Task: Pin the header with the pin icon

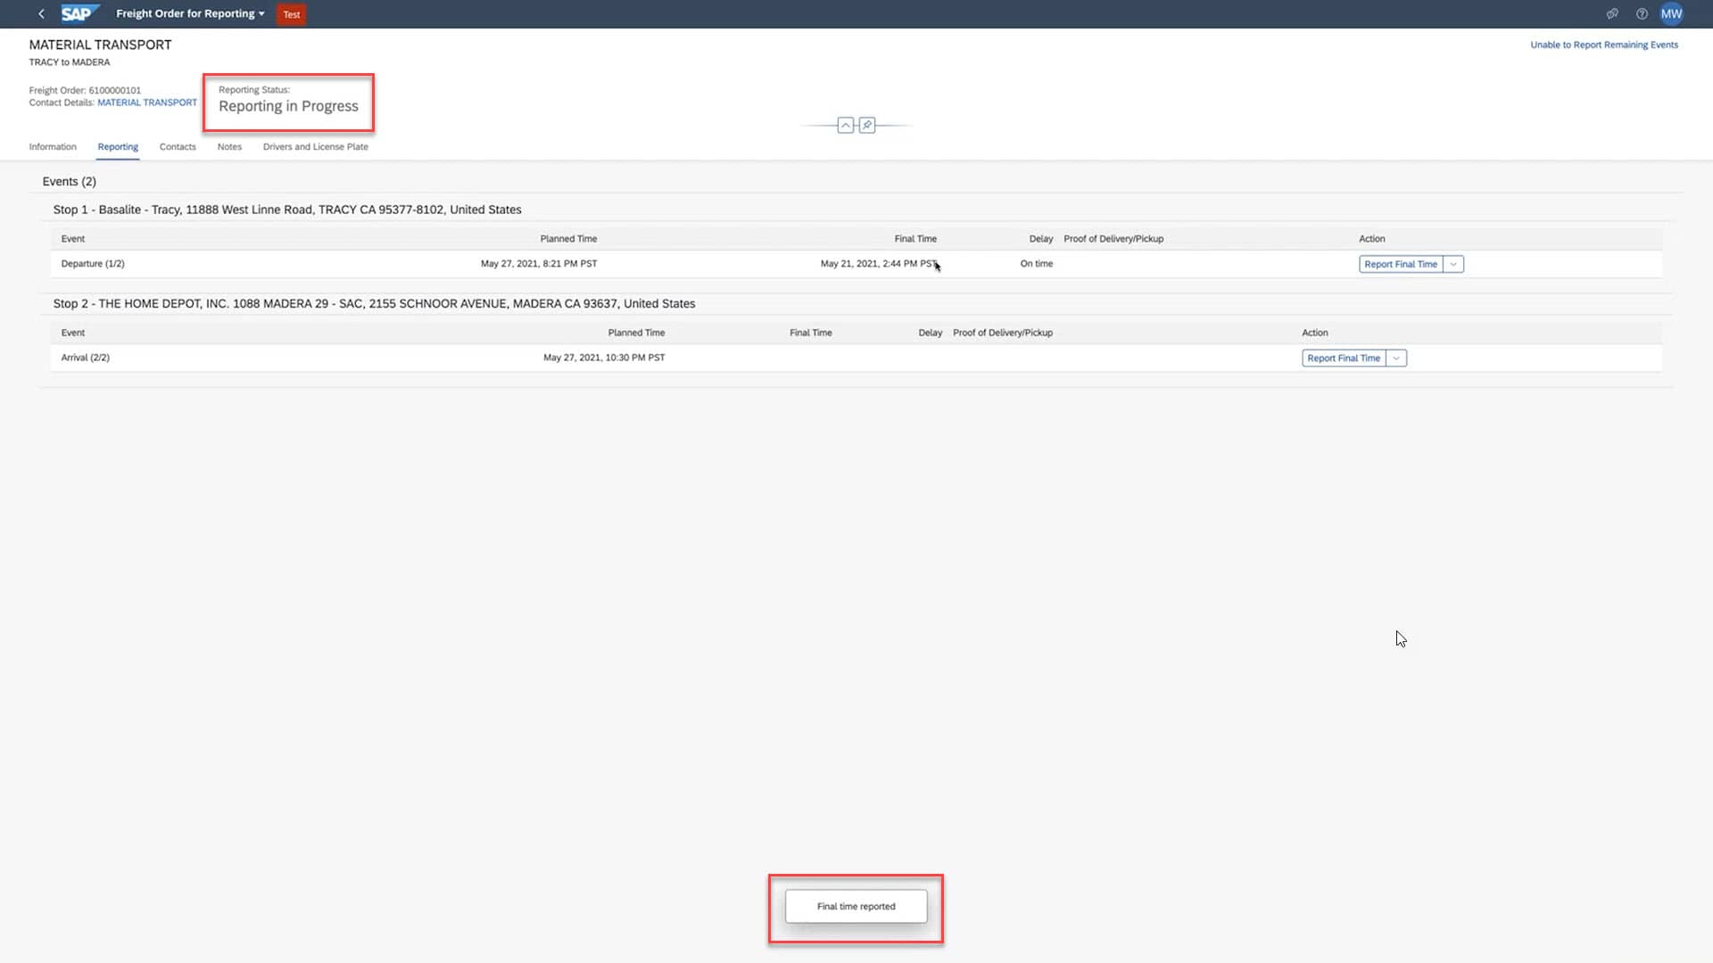Action: [867, 125]
